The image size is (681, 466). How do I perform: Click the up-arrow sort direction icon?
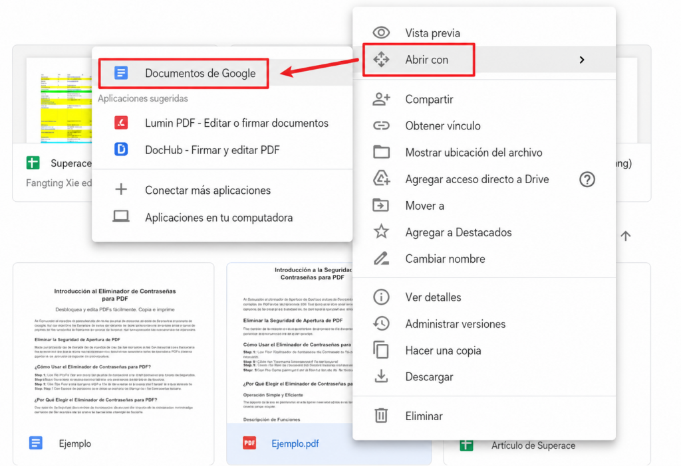click(625, 236)
